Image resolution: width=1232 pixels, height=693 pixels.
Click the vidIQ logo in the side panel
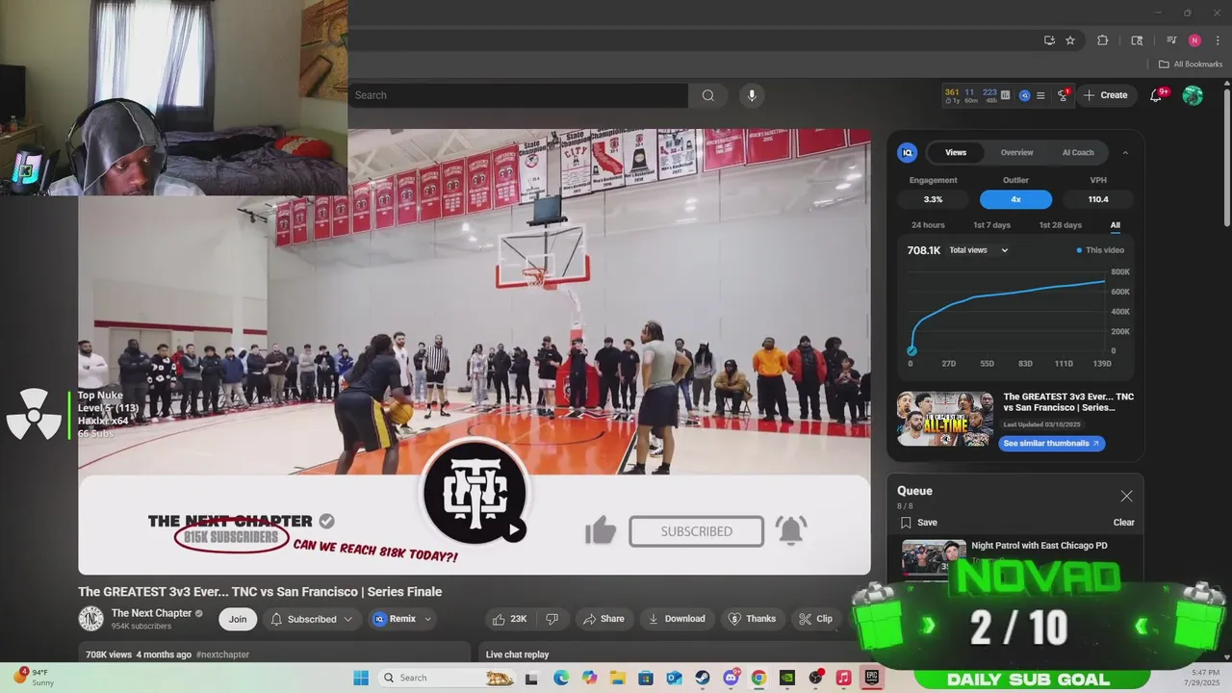coord(907,152)
